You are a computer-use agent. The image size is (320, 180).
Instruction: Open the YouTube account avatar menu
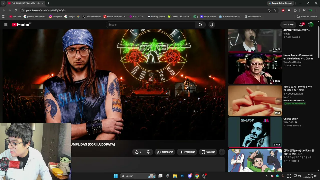coord(311,25)
